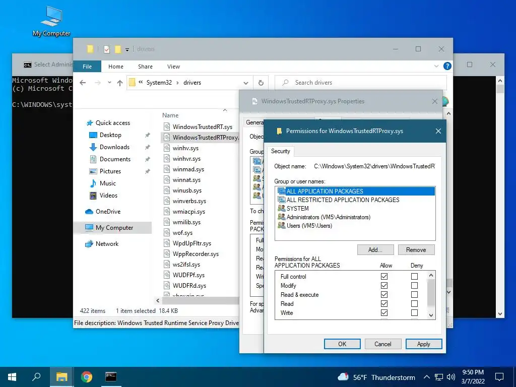The width and height of the screenshot is (516, 387).
Task: Select wmiacpi.sys file
Action: tap(189, 212)
